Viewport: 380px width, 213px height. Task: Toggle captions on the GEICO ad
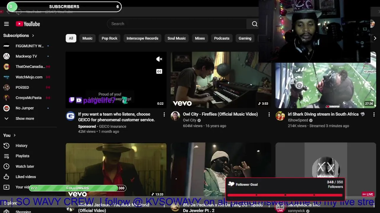click(159, 71)
